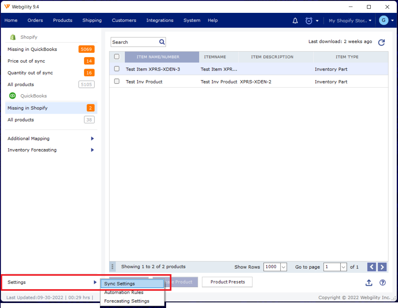The height and width of the screenshot is (308, 398).
Task: Open the Help menu
Action: pyautogui.click(x=212, y=20)
